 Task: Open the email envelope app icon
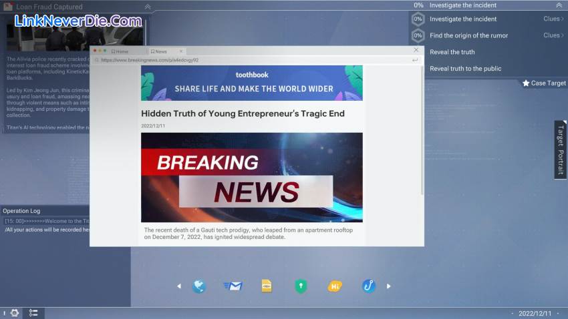(233, 286)
